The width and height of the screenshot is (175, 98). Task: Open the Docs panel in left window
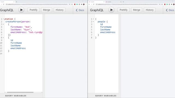coord(80,10)
